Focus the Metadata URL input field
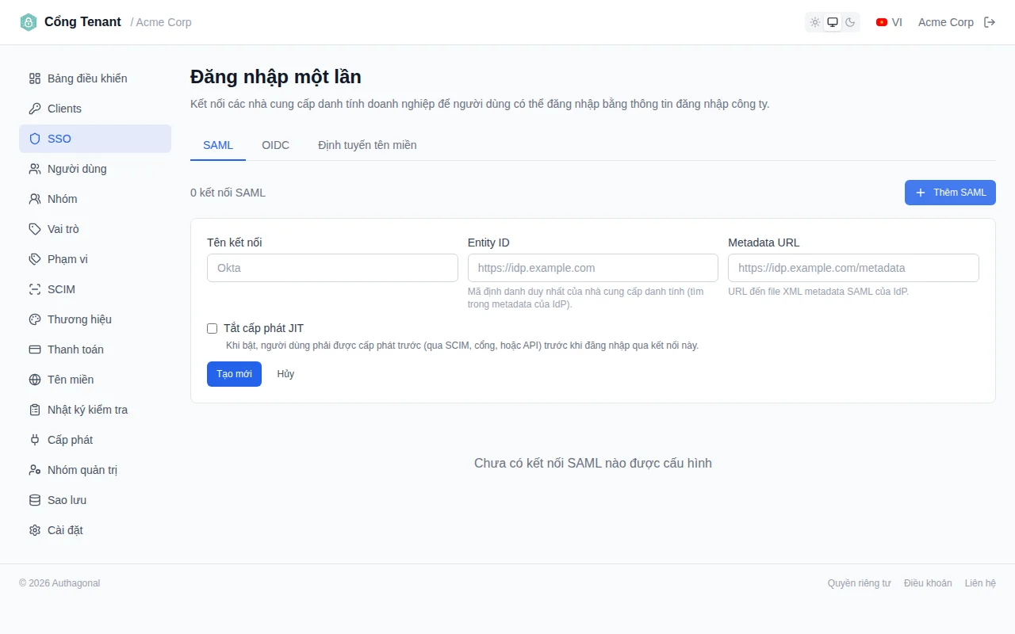Viewport: 1015px width, 634px height. [x=853, y=268]
